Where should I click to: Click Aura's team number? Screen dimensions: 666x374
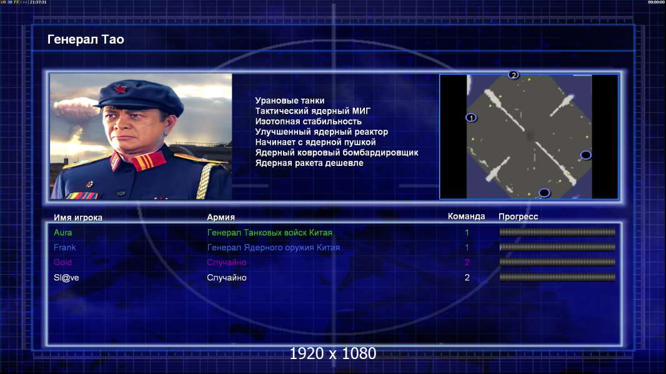click(x=467, y=233)
